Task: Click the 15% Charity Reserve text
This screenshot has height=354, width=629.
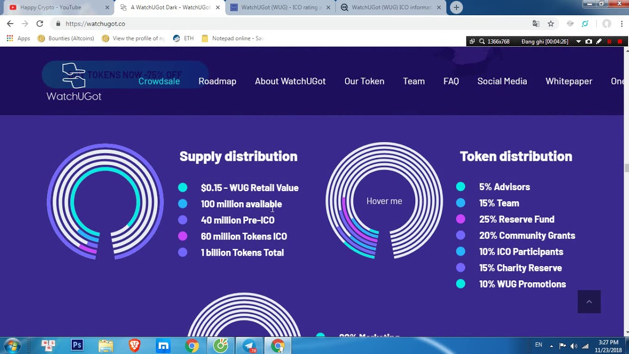Action: [x=520, y=268]
